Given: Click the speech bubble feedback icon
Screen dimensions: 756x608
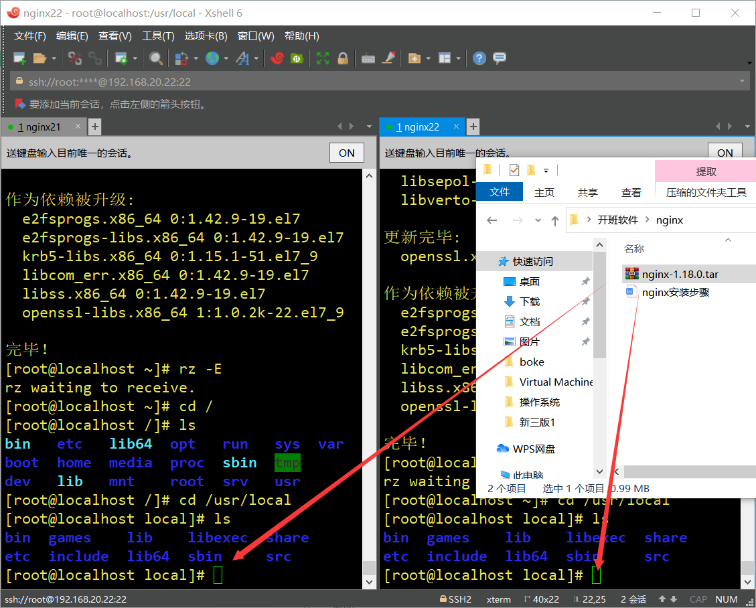Looking at the screenshot, I should 500,58.
